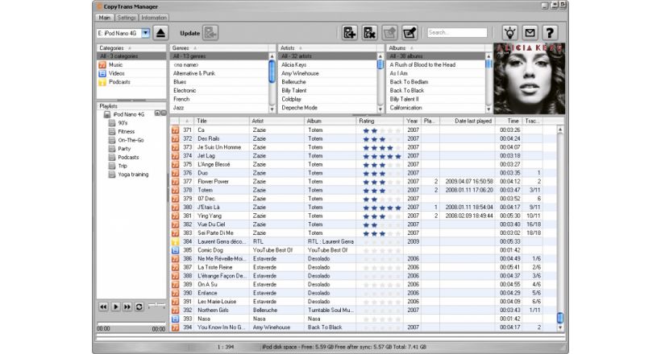Click the light bulb tips icon
The width and height of the screenshot is (661, 354).
click(509, 33)
